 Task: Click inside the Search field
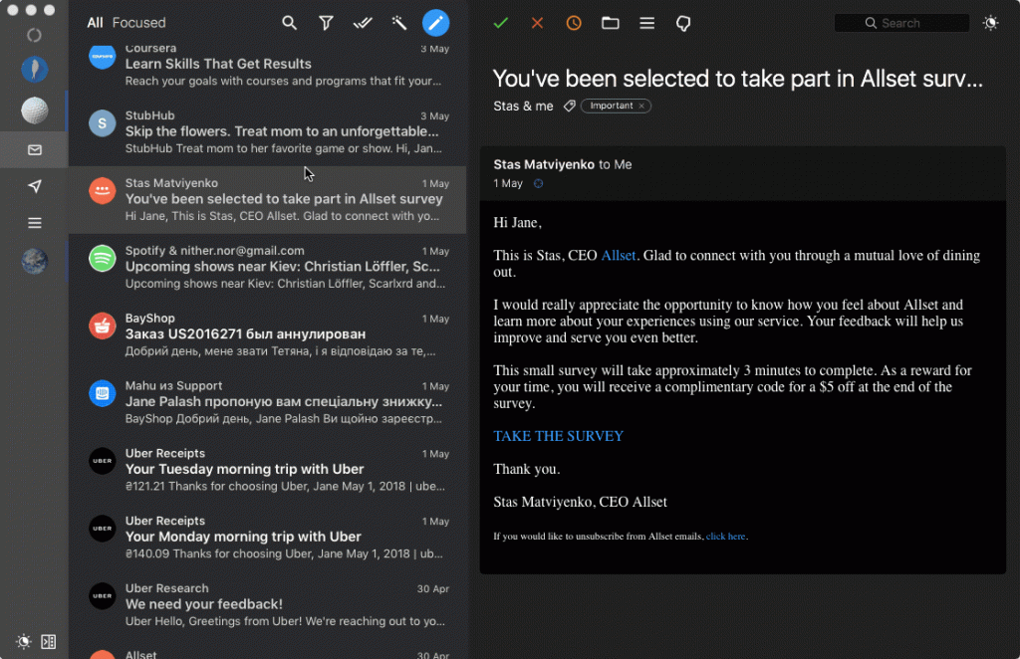coord(901,22)
